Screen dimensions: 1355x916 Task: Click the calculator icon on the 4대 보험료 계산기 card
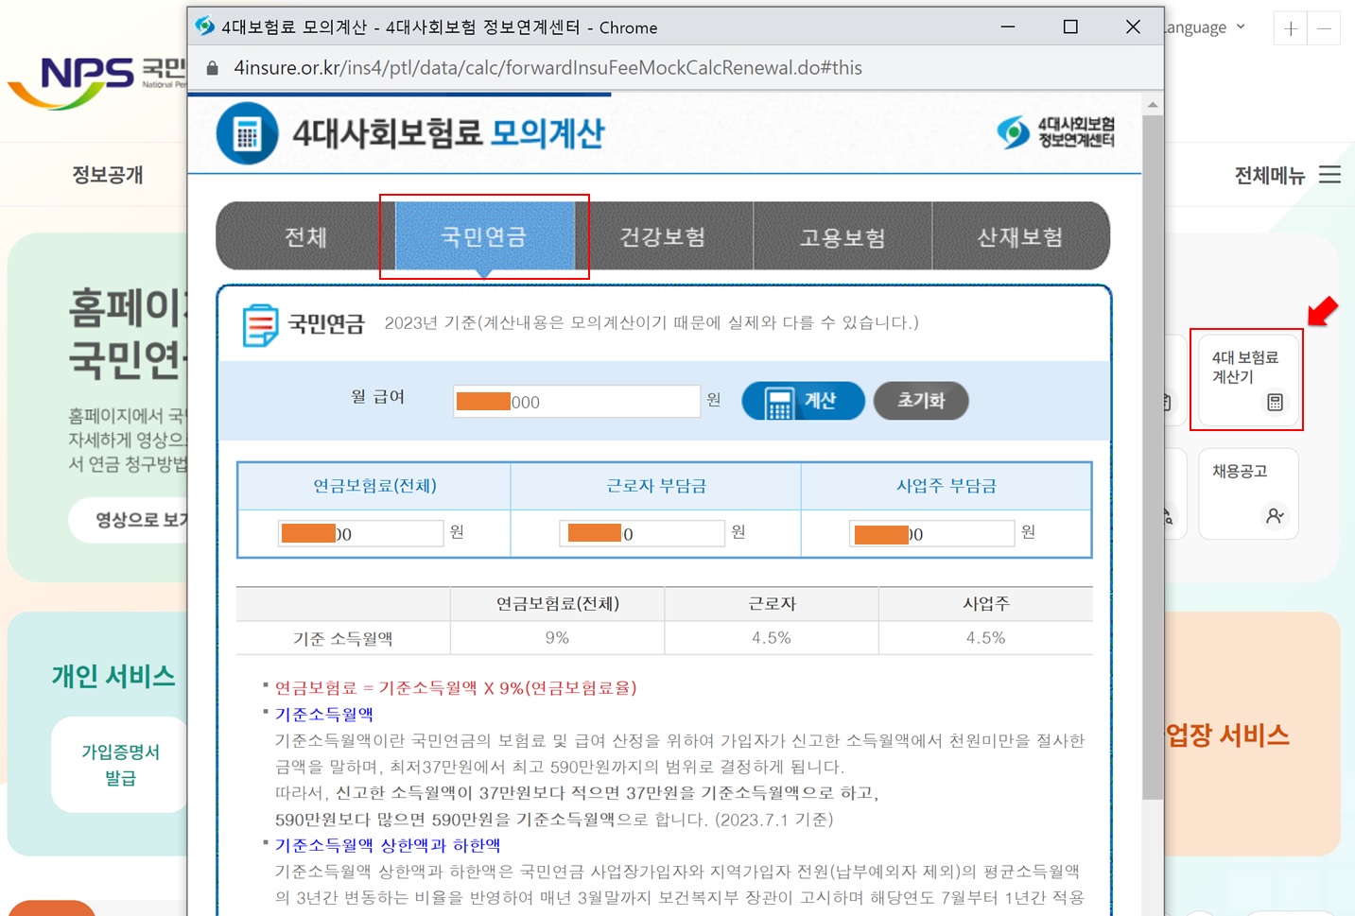click(x=1276, y=402)
